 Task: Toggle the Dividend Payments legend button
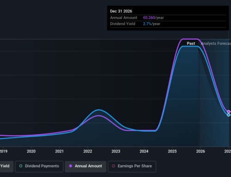click(x=39, y=166)
